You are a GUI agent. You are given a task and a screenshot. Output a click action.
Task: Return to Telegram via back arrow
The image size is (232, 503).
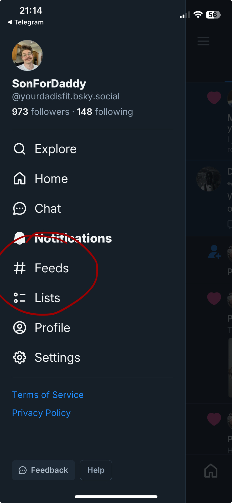(26, 22)
